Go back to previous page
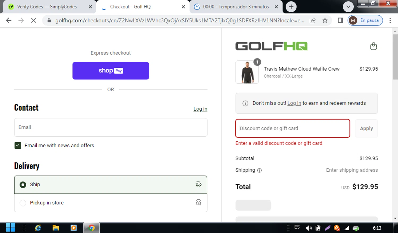398x233 pixels. [x=9, y=20]
